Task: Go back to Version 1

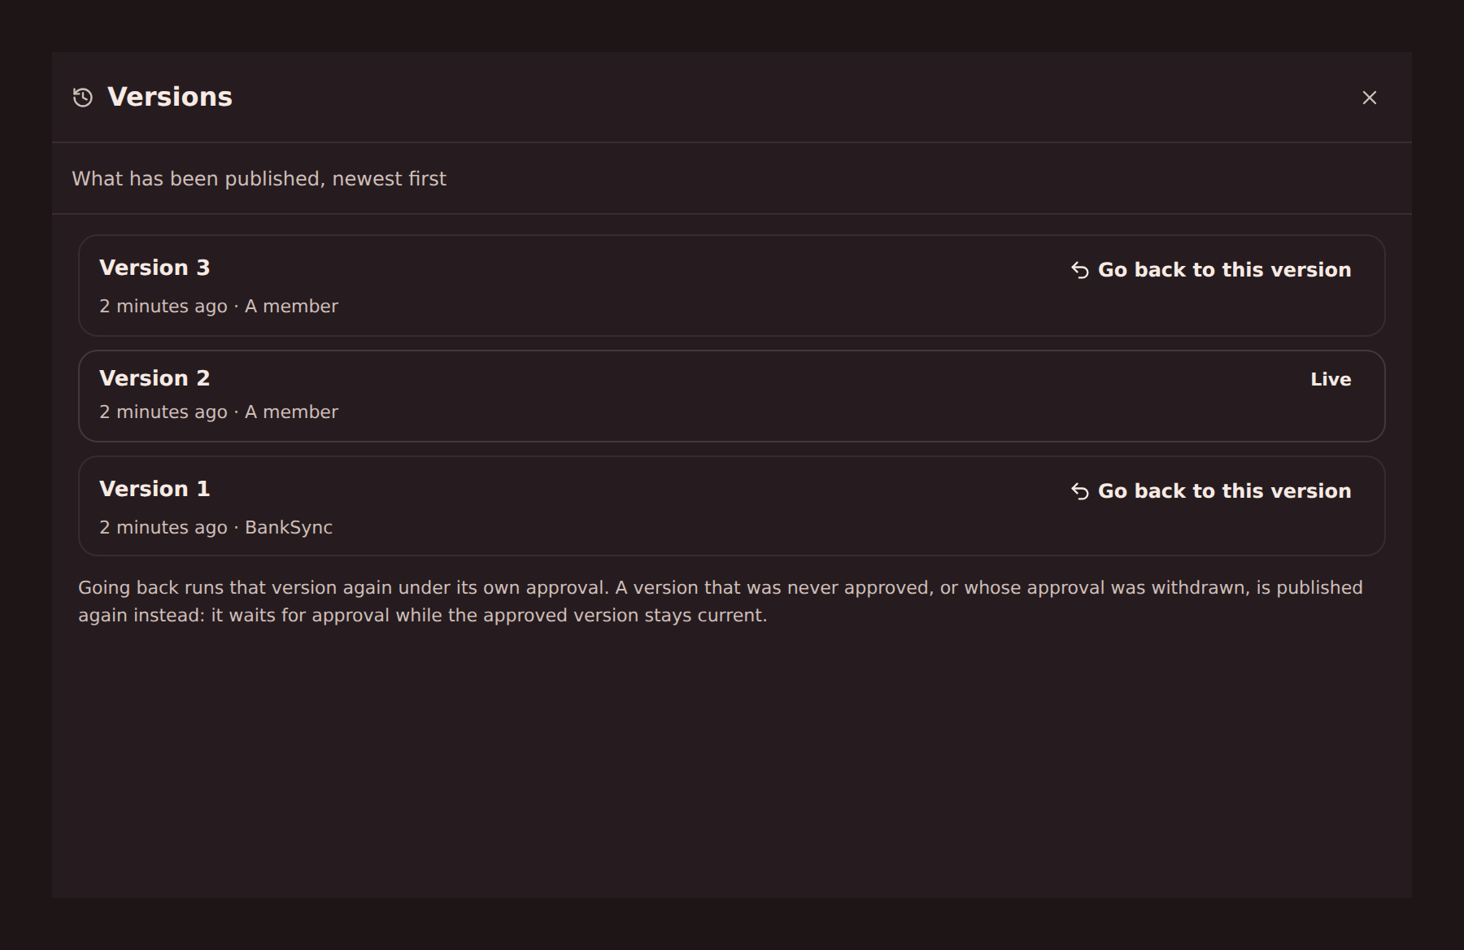Action: (1211, 491)
